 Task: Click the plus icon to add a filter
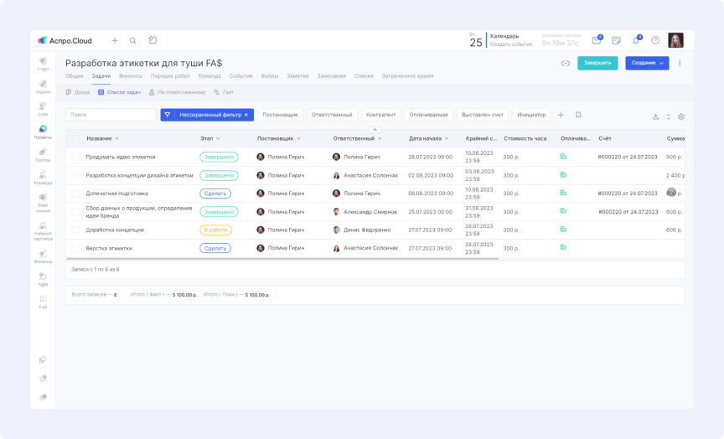coord(561,115)
